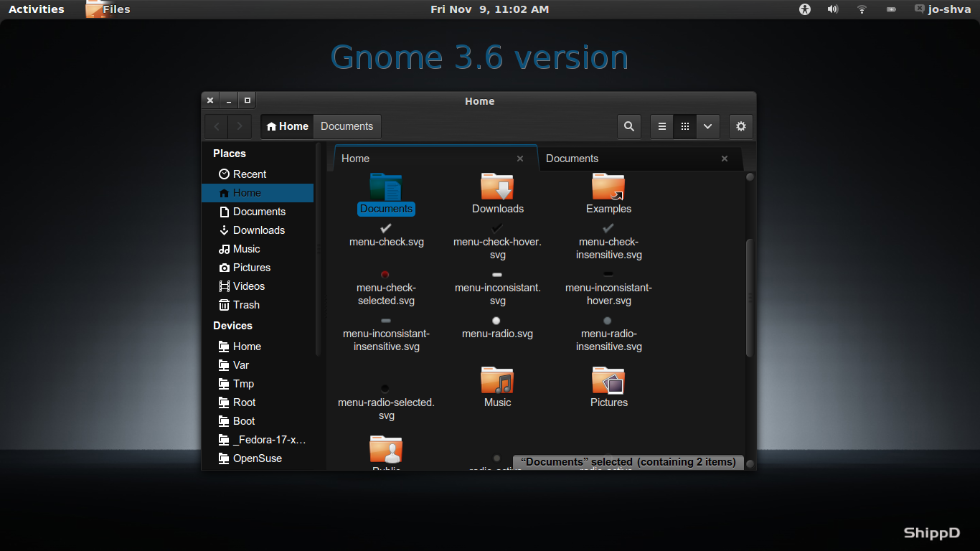Select Recent in Places sidebar
Viewport: 980px width, 551px height.
coord(258,174)
